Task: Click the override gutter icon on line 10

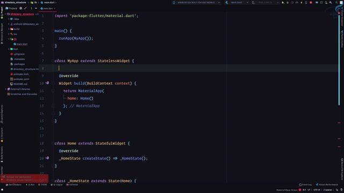Action: [47, 83]
